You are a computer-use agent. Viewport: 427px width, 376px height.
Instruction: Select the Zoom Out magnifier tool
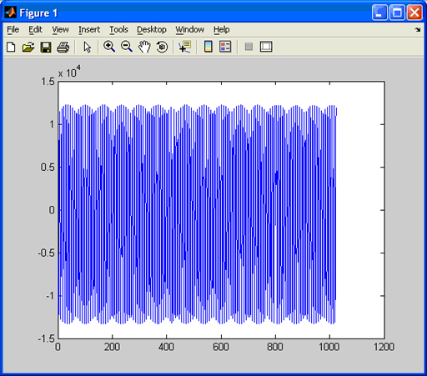click(x=127, y=47)
